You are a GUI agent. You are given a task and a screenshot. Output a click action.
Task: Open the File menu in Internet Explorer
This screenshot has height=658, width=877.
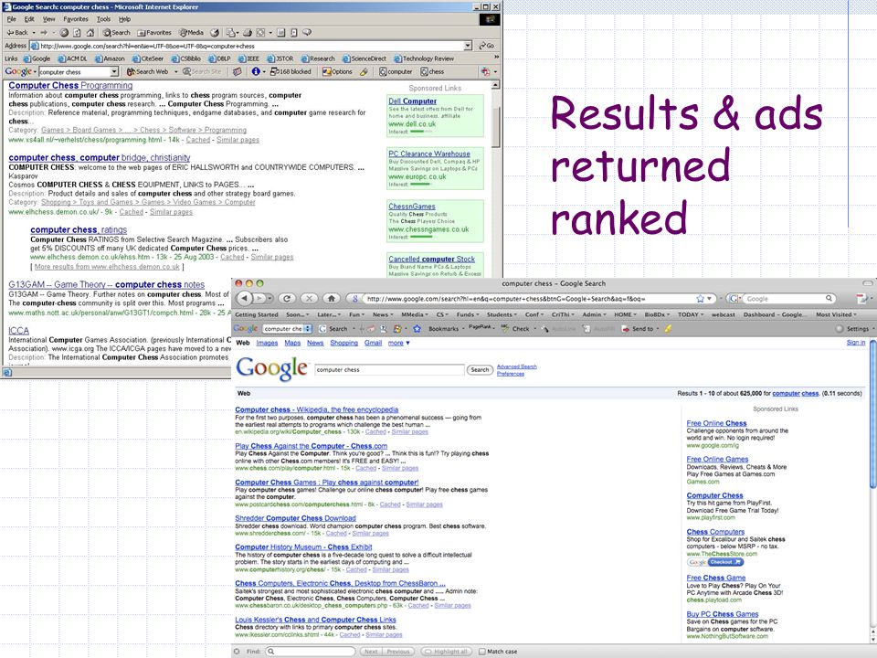[x=11, y=19]
